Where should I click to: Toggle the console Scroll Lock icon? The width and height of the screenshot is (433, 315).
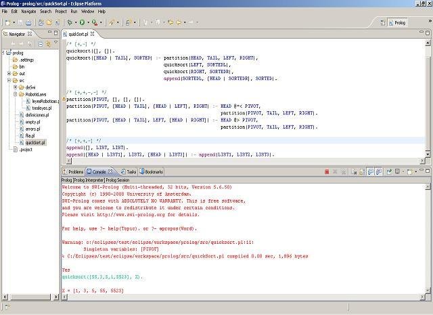(362, 172)
